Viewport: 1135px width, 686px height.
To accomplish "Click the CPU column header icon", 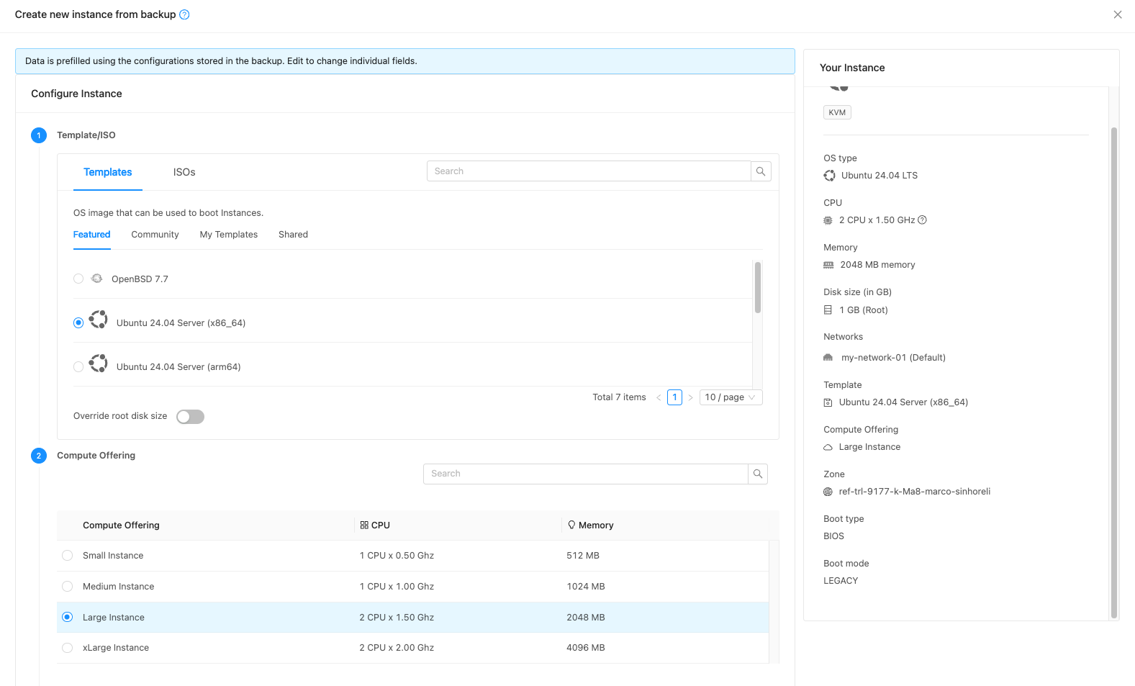I will tap(364, 525).
